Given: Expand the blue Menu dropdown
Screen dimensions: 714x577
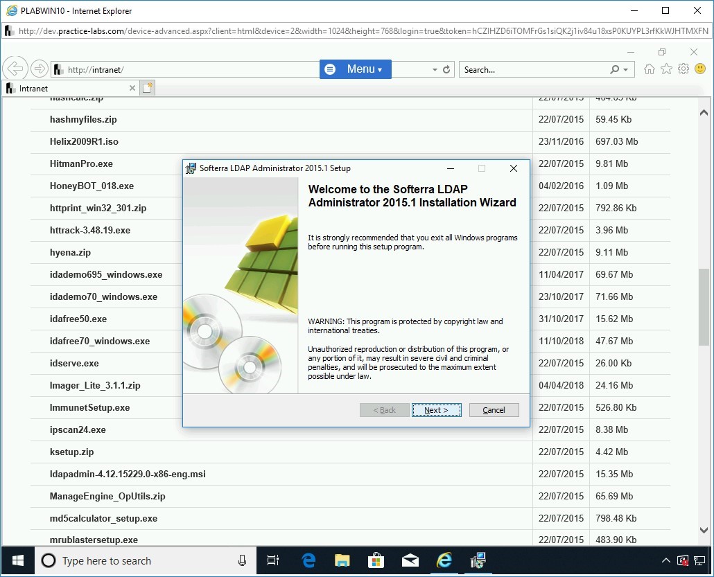Looking at the screenshot, I should pos(356,69).
